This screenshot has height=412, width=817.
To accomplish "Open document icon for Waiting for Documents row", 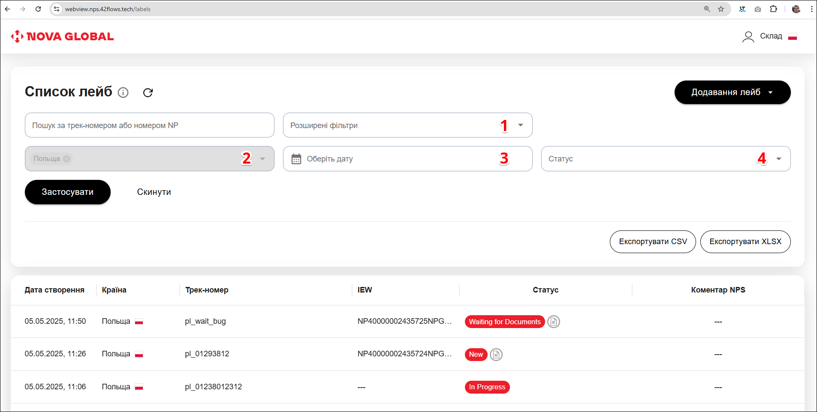I will 554,322.
